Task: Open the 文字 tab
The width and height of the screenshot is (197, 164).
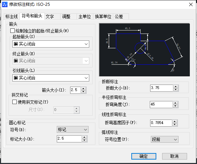Action: click(52, 16)
